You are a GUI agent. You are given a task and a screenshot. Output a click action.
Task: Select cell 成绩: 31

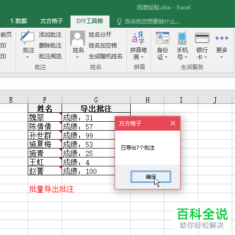coord(88,117)
